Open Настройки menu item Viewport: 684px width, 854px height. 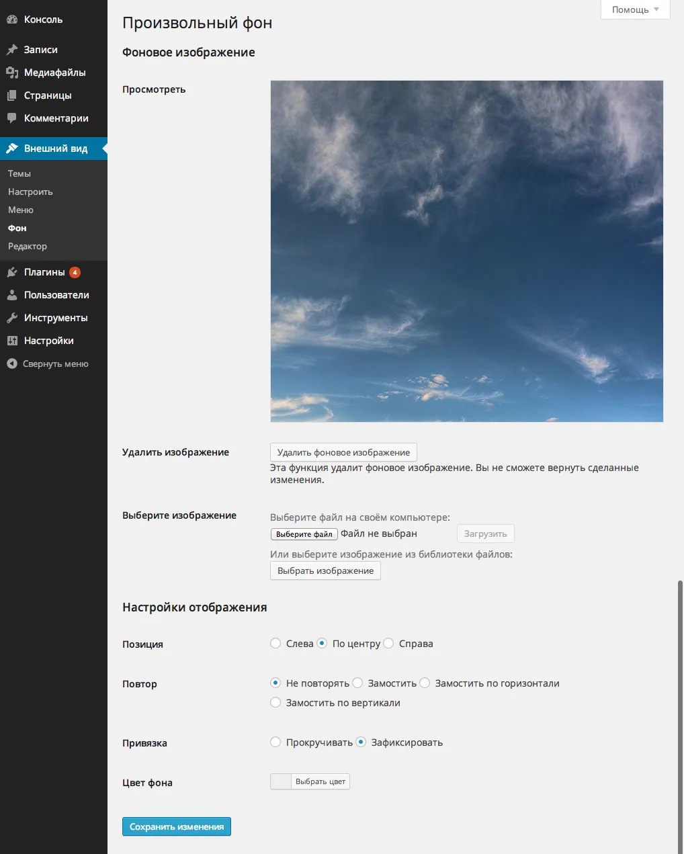click(x=54, y=341)
